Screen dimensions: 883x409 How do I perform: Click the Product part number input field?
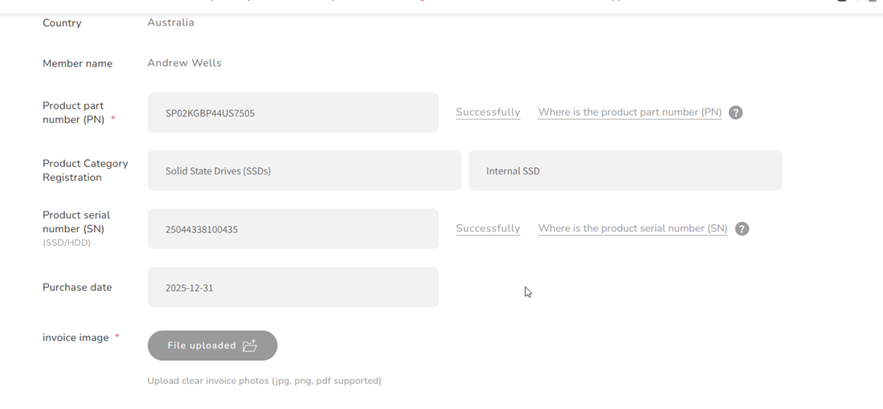(x=292, y=112)
